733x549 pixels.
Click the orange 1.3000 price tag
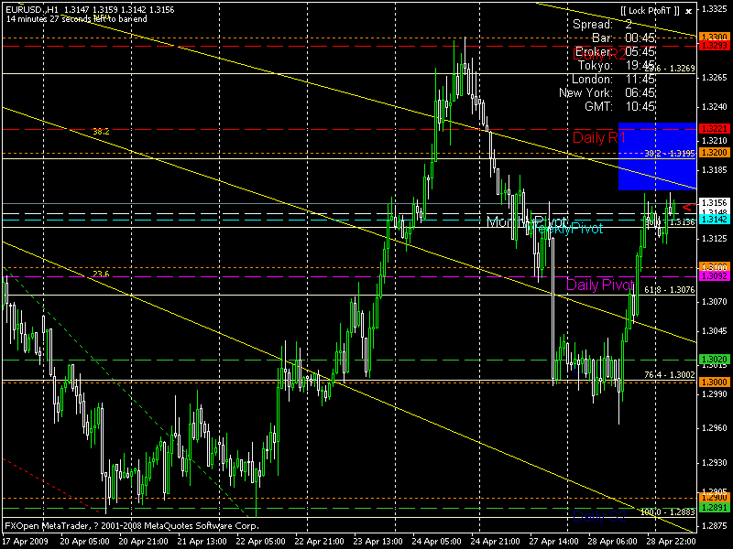tap(714, 382)
